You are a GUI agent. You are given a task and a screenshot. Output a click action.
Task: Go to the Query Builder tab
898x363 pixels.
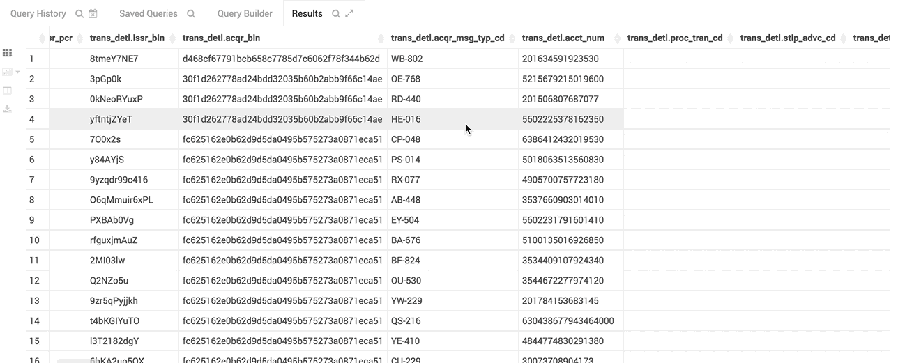[245, 14]
